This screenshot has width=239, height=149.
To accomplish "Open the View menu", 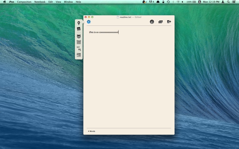I will [x=58, y=2].
